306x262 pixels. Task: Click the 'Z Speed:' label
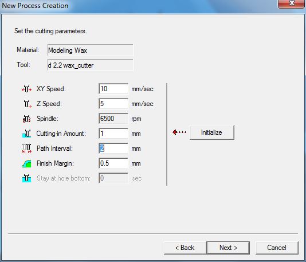point(49,104)
